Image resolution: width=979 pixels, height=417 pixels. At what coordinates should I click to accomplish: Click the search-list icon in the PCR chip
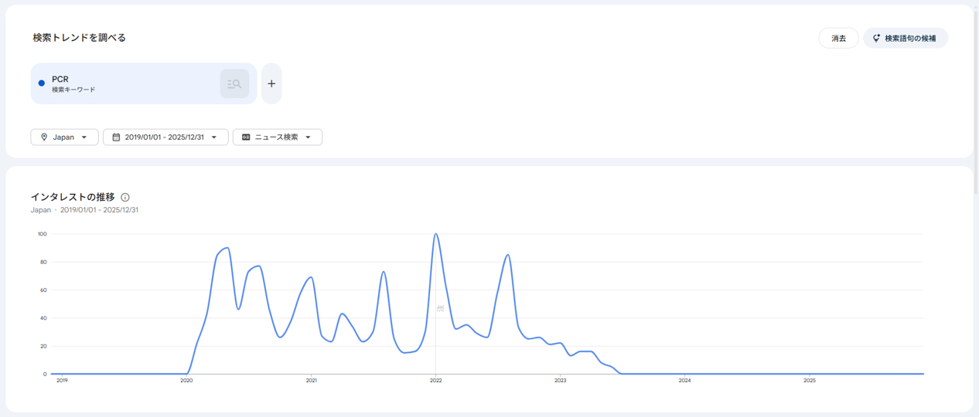pos(234,83)
